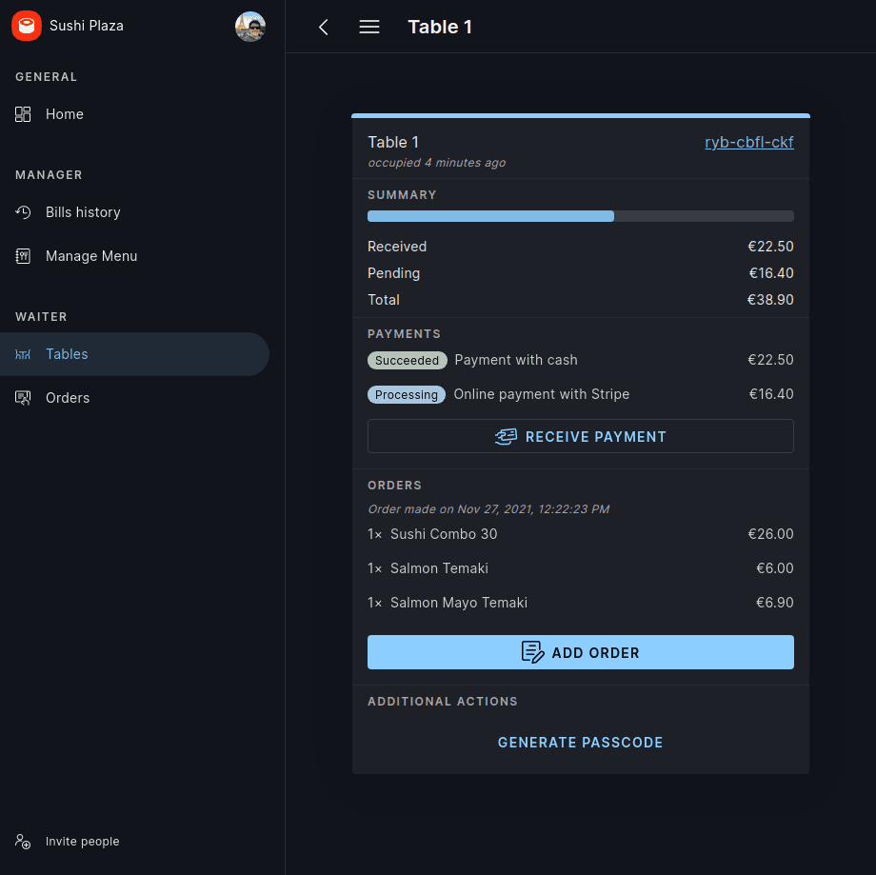Click the Invite people icon
Screen dimensions: 876x875
(23, 841)
